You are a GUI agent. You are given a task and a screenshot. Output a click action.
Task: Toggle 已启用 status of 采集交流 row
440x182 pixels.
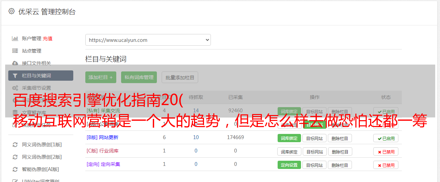pyautogui.click(x=386, y=111)
